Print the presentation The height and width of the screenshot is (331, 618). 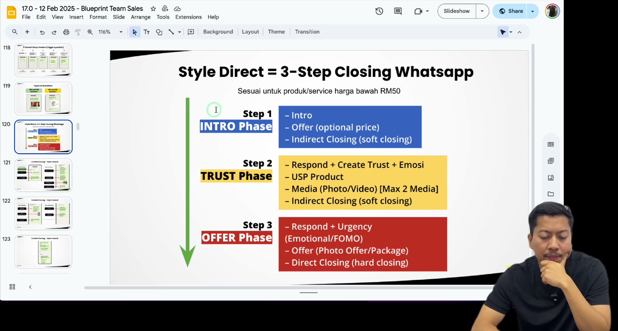pos(66,32)
